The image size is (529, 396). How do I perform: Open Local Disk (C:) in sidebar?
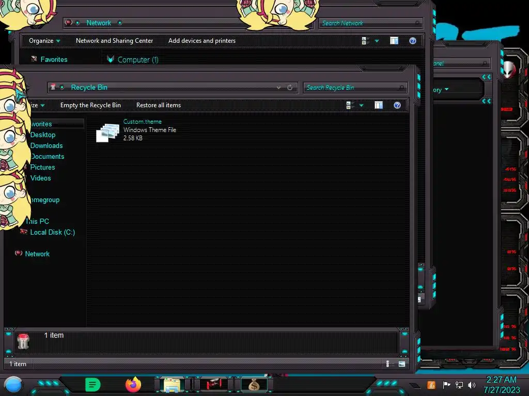tap(53, 232)
